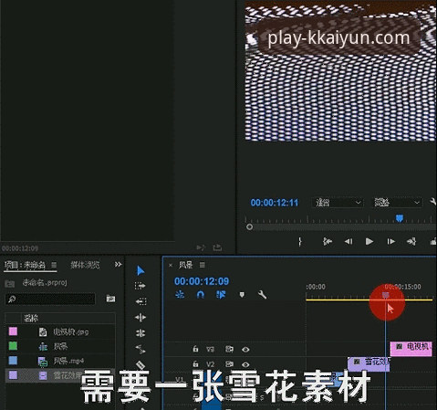The height and width of the screenshot is (410, 437).
Task: Hide V2 track output eye
Action: (x=245, y=364)
